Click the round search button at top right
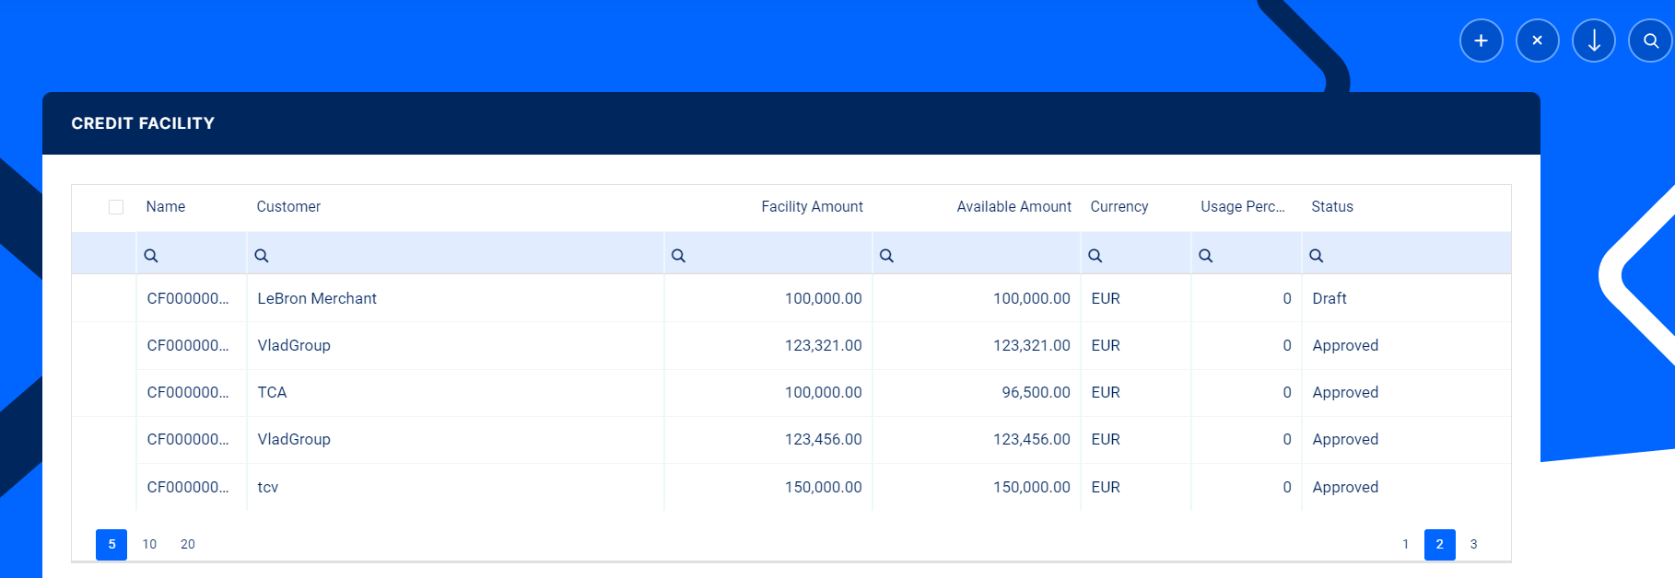The width and height of the screenshot is (1675, 578). coord(1650,40)
